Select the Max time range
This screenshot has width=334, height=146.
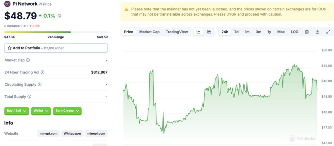click(281, 32)
